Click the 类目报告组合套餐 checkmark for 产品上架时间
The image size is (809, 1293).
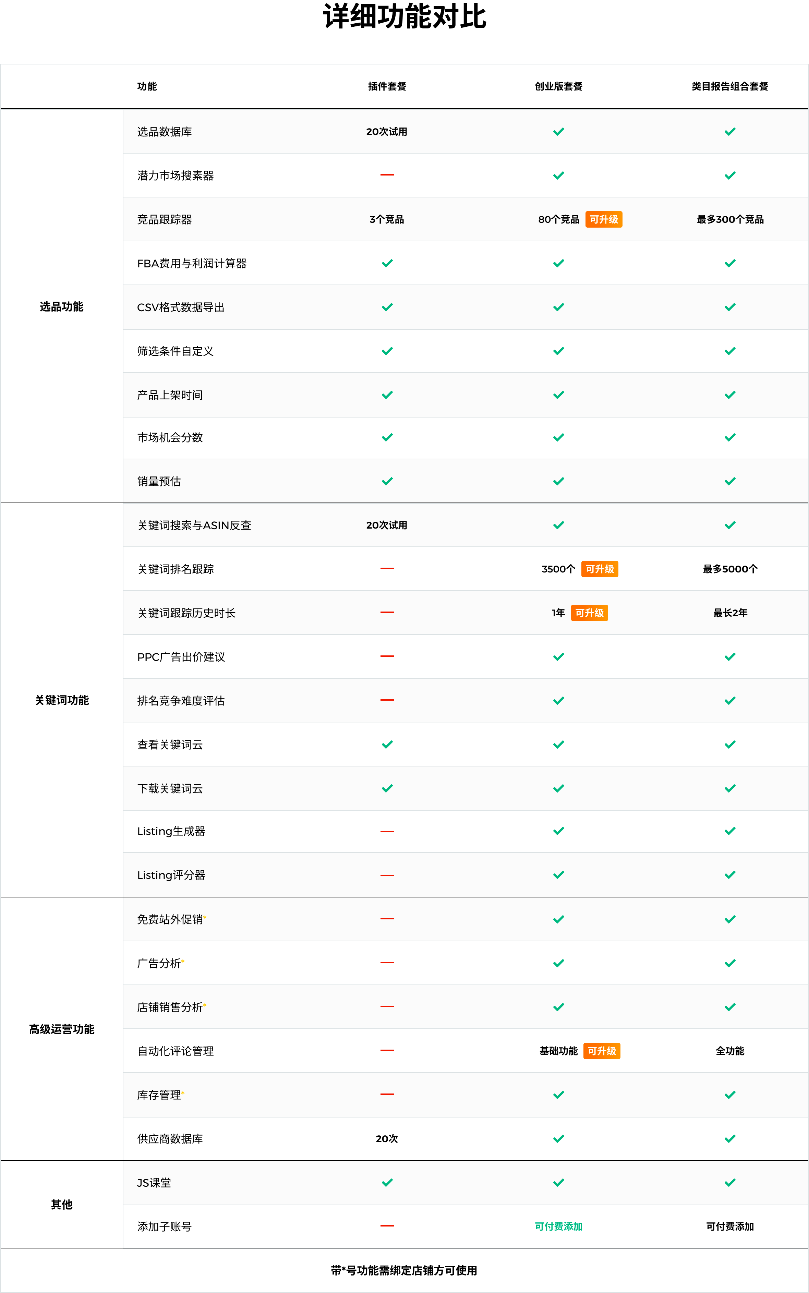tap(730, 395)
